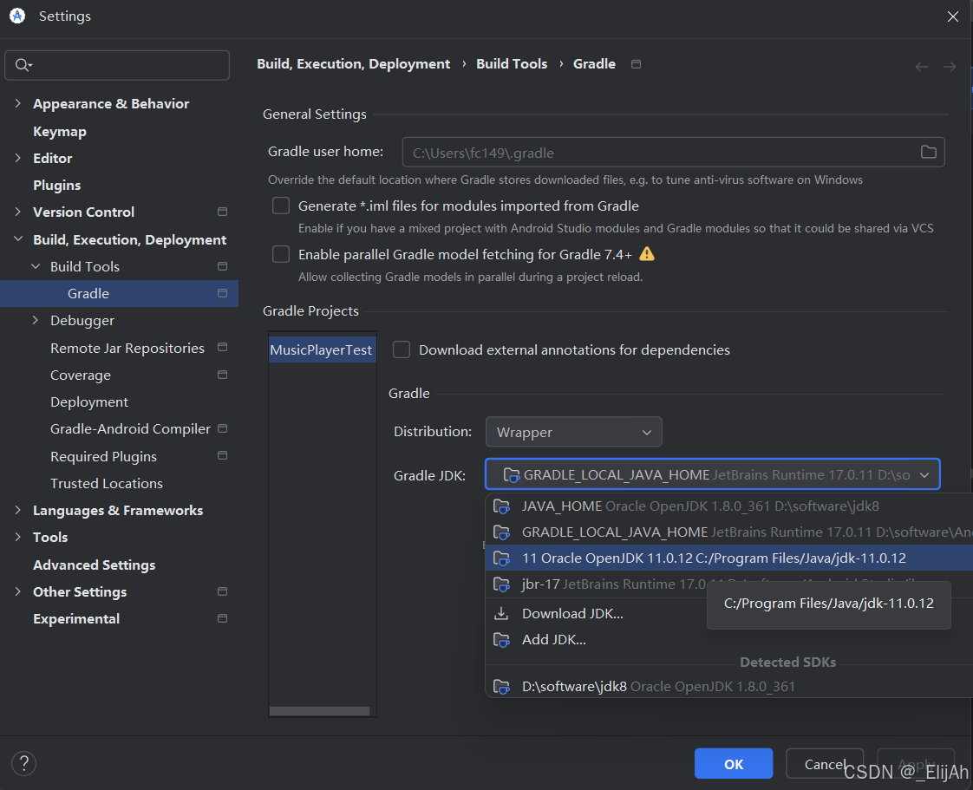Focus the settings search field
973x790 pixels.
click(117, 65)
